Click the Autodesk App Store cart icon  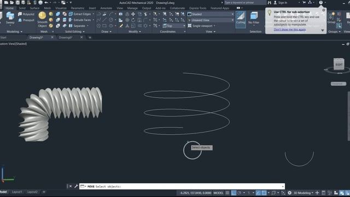(x=304, y=2)
